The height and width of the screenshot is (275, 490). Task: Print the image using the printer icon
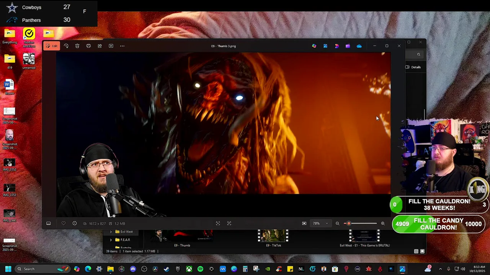88,46
